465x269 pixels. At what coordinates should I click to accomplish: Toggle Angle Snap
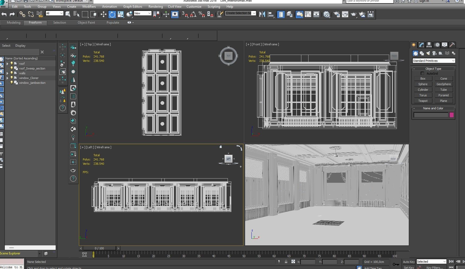coord(193,14)
